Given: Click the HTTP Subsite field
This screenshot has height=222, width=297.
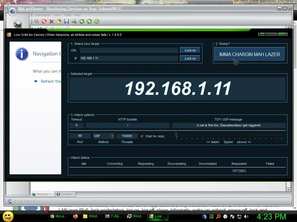Looking at the screenshot, I should coord(128,125).
